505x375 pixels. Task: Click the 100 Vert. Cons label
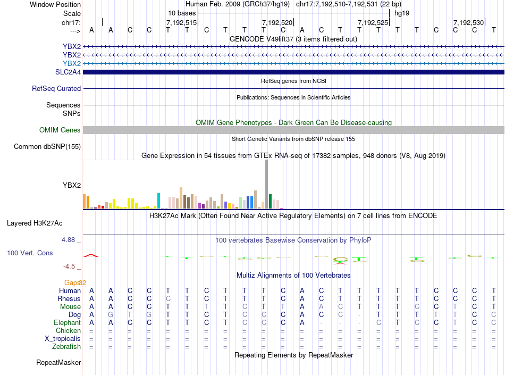coord(30,253)
